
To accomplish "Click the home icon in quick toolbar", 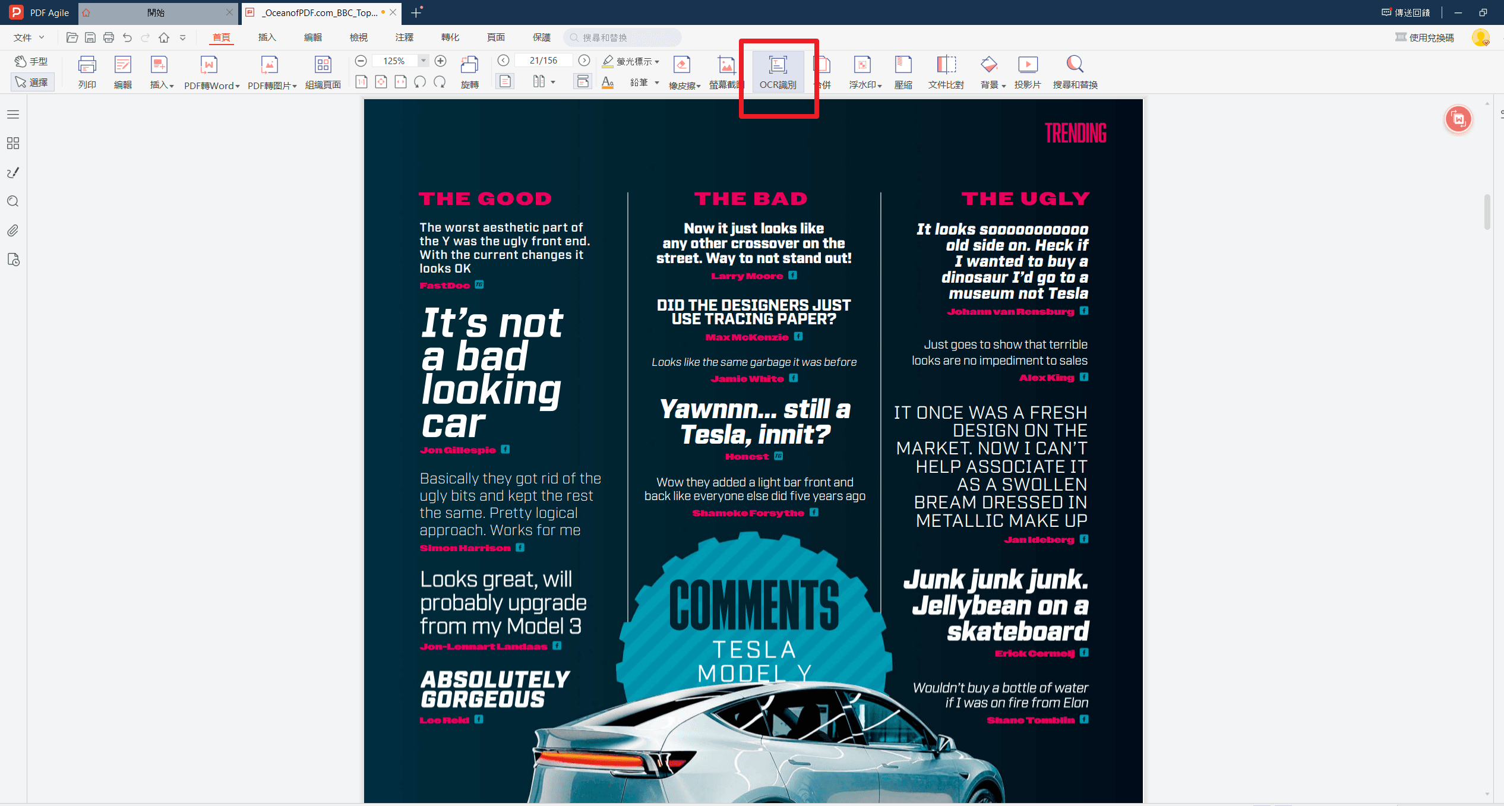I will 164,37.
